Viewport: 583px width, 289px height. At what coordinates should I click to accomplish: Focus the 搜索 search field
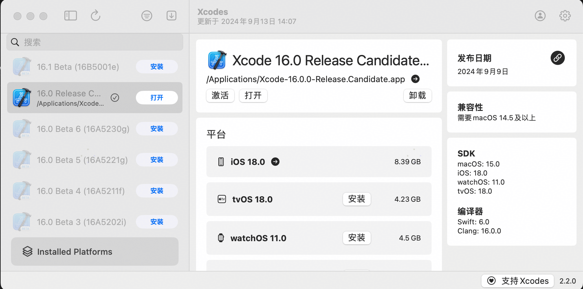point(95,42)
